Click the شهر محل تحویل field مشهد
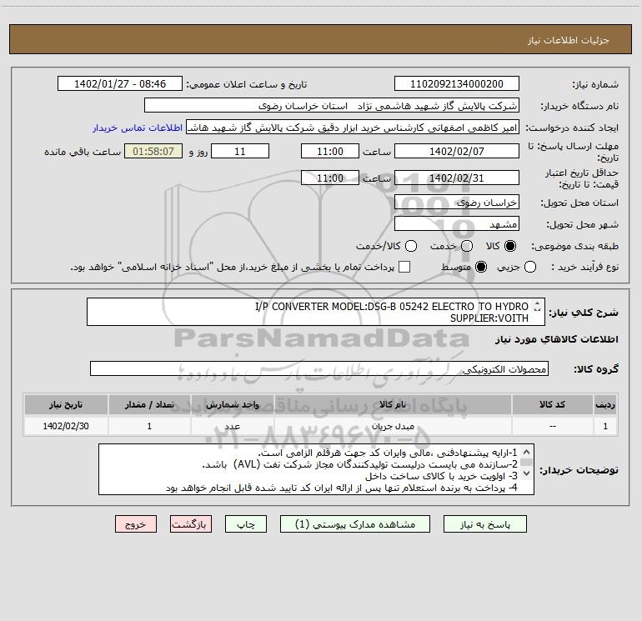Viewport: 642px width, 621px height. pos(457,224)
